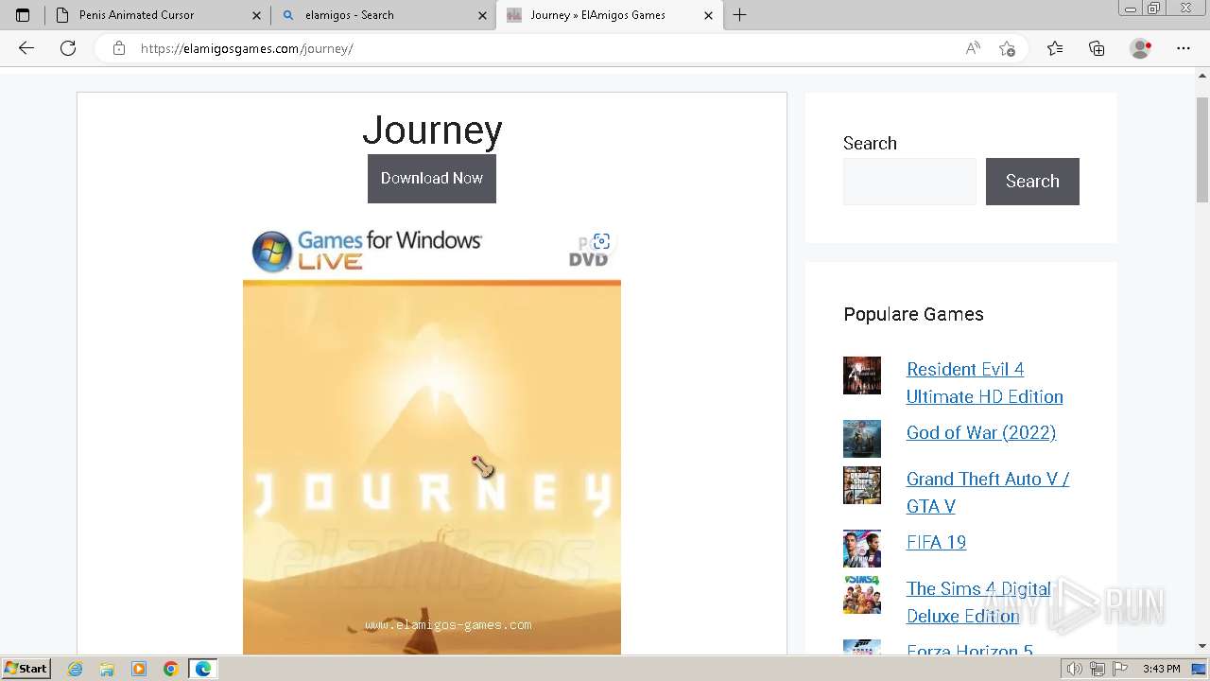Viewport: 1210px width, 681px height.
Task: Click the address bar URL
Action: click(x=247, y=48)
